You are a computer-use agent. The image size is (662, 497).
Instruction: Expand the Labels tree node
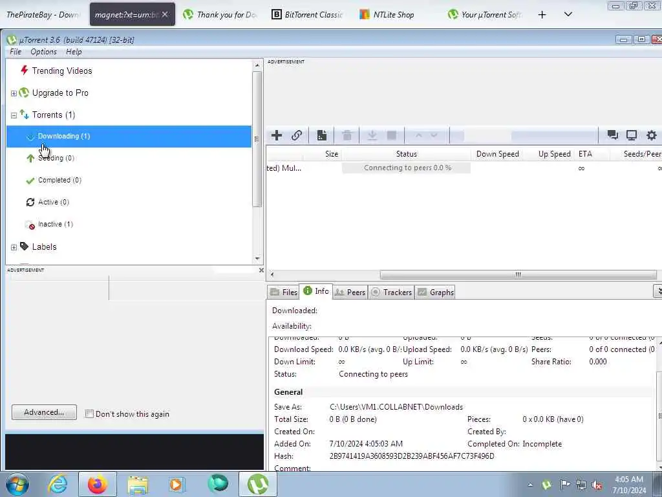point(14,247)
